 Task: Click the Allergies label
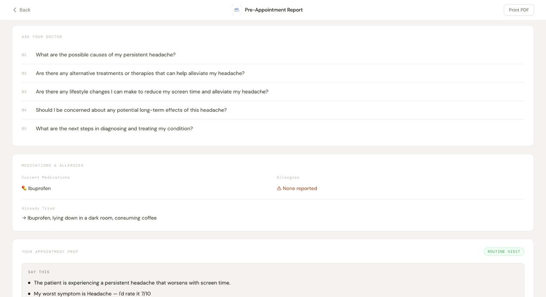coord(288,177)
